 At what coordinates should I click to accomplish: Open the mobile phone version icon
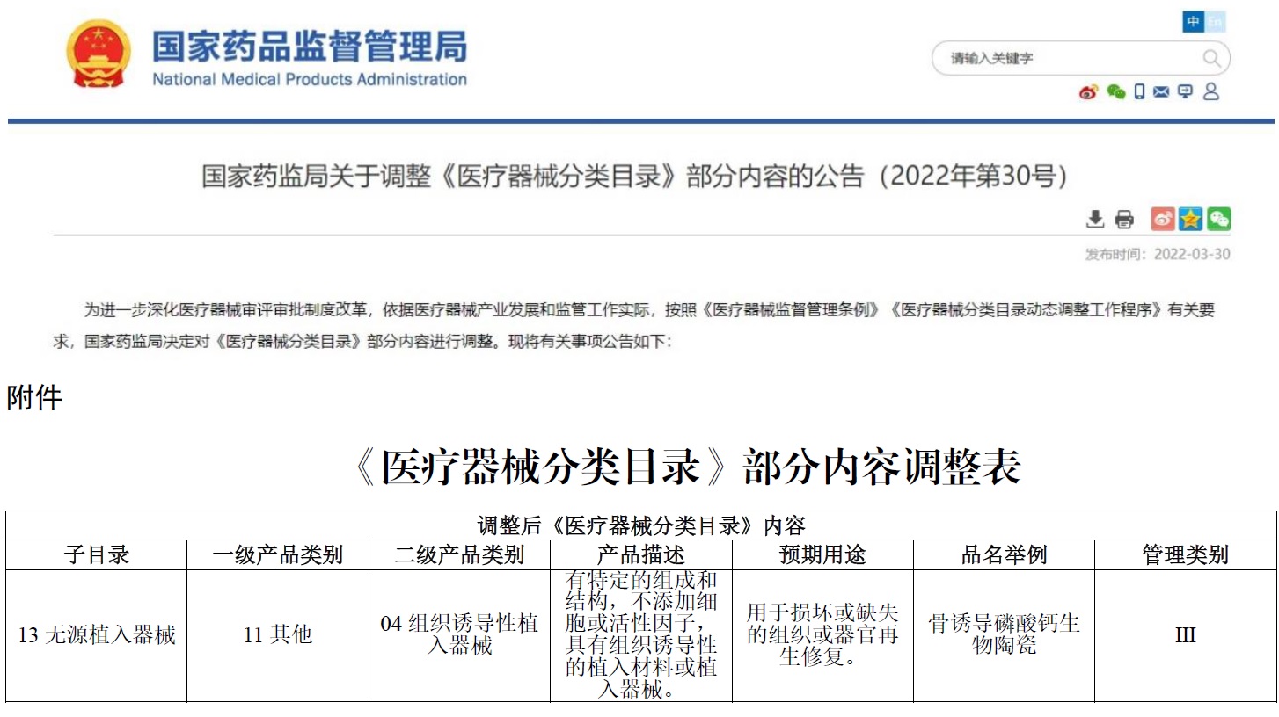pyautogui.click(x=1140, y=91)
